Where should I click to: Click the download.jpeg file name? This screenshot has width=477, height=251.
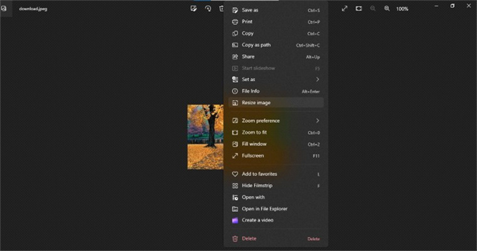pos(33,9)
